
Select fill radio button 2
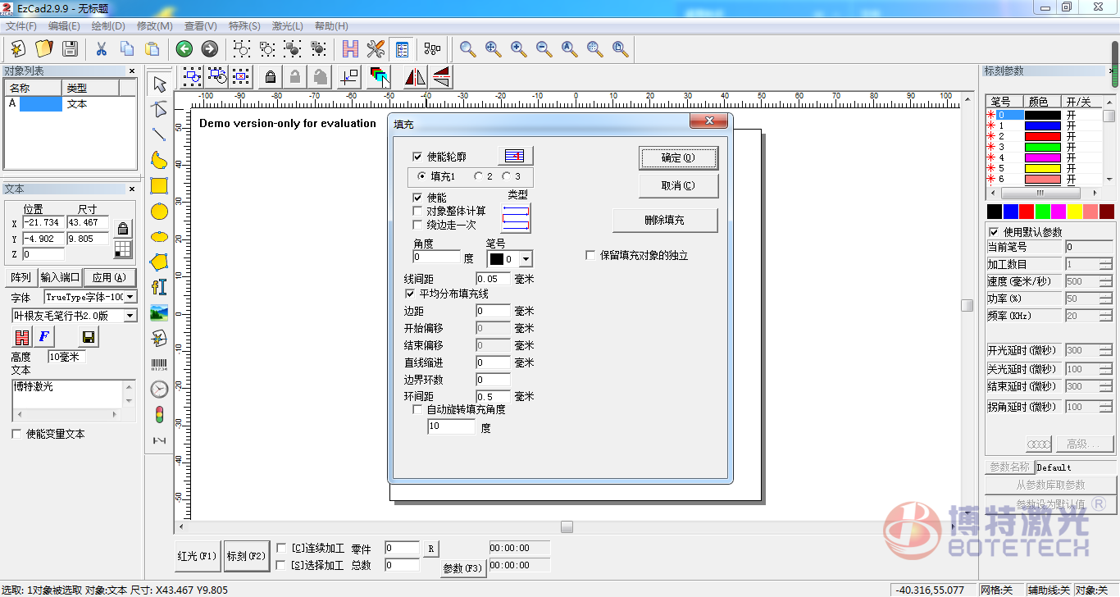coord(478,176)
